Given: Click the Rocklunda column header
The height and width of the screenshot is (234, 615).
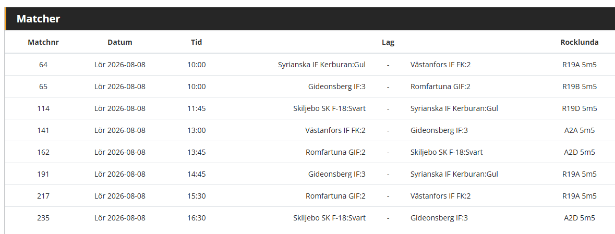Looking at the screenshot, I should tap(580, 42).
